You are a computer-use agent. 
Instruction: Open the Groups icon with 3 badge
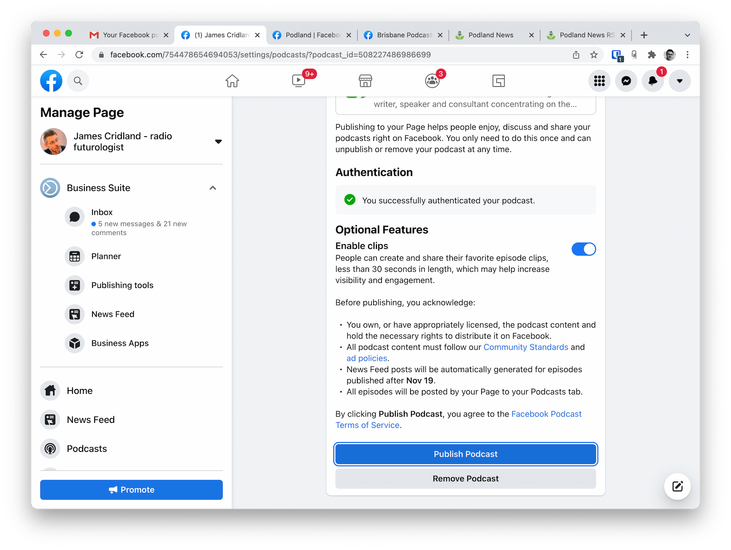click(x=432, y=81)
